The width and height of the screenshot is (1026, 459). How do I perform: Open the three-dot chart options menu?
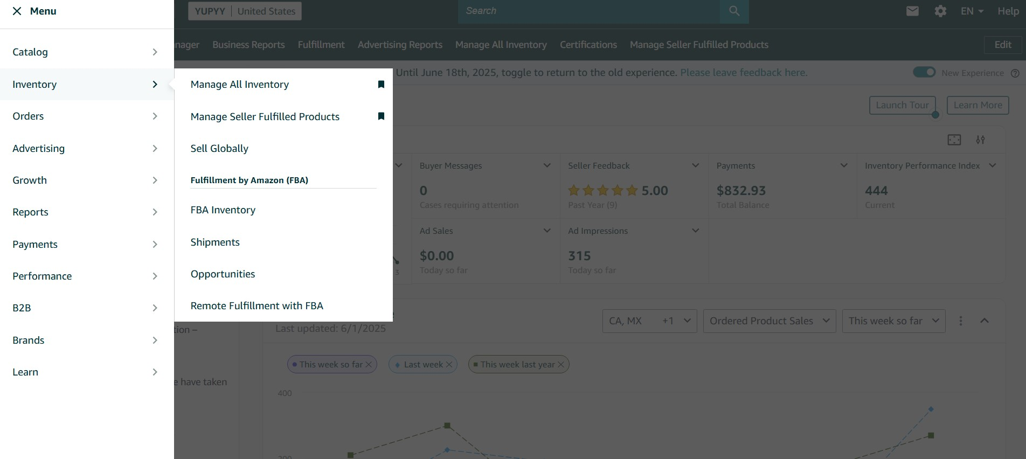pyautogui.click(x=960, y=321)
